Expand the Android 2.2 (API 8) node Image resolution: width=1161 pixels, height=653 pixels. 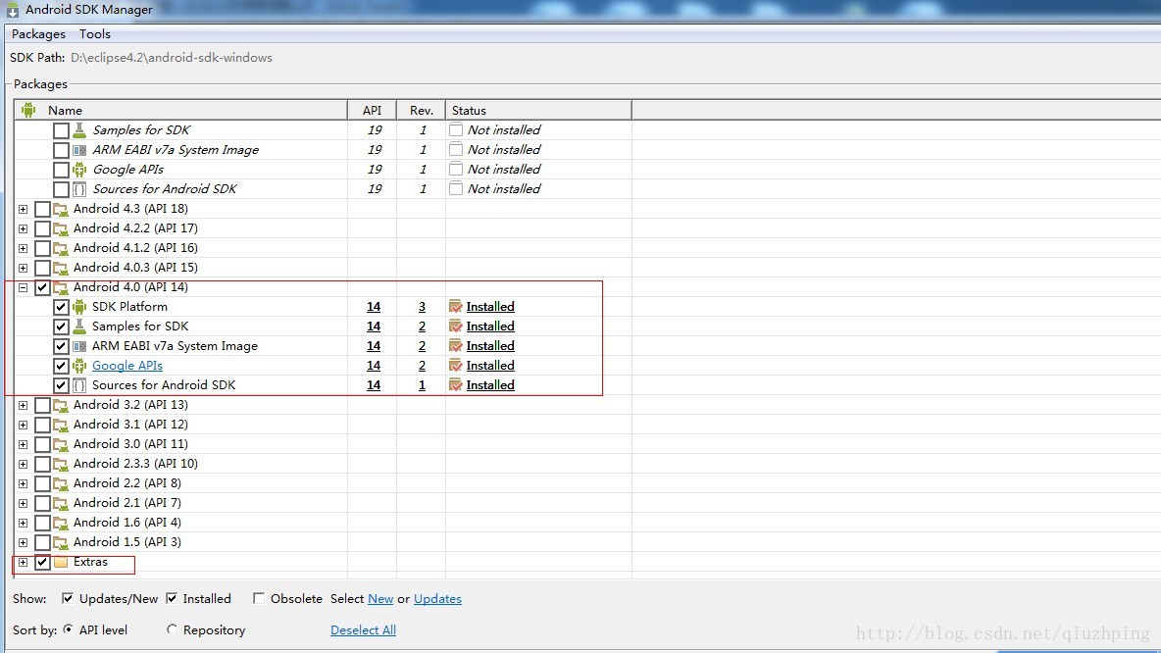(23, 484)
